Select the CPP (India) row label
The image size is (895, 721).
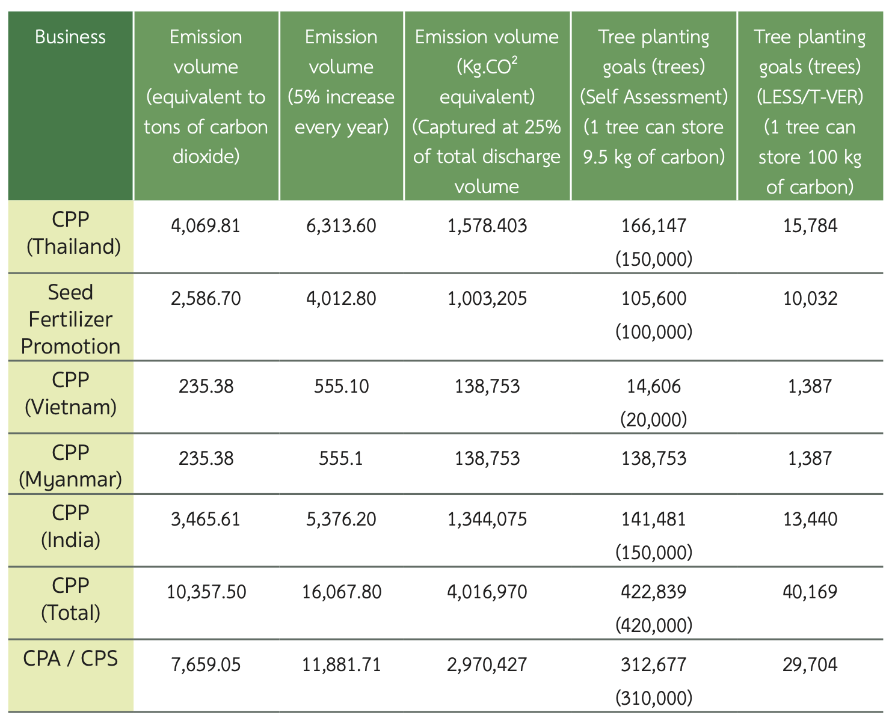tap(70, 526)
